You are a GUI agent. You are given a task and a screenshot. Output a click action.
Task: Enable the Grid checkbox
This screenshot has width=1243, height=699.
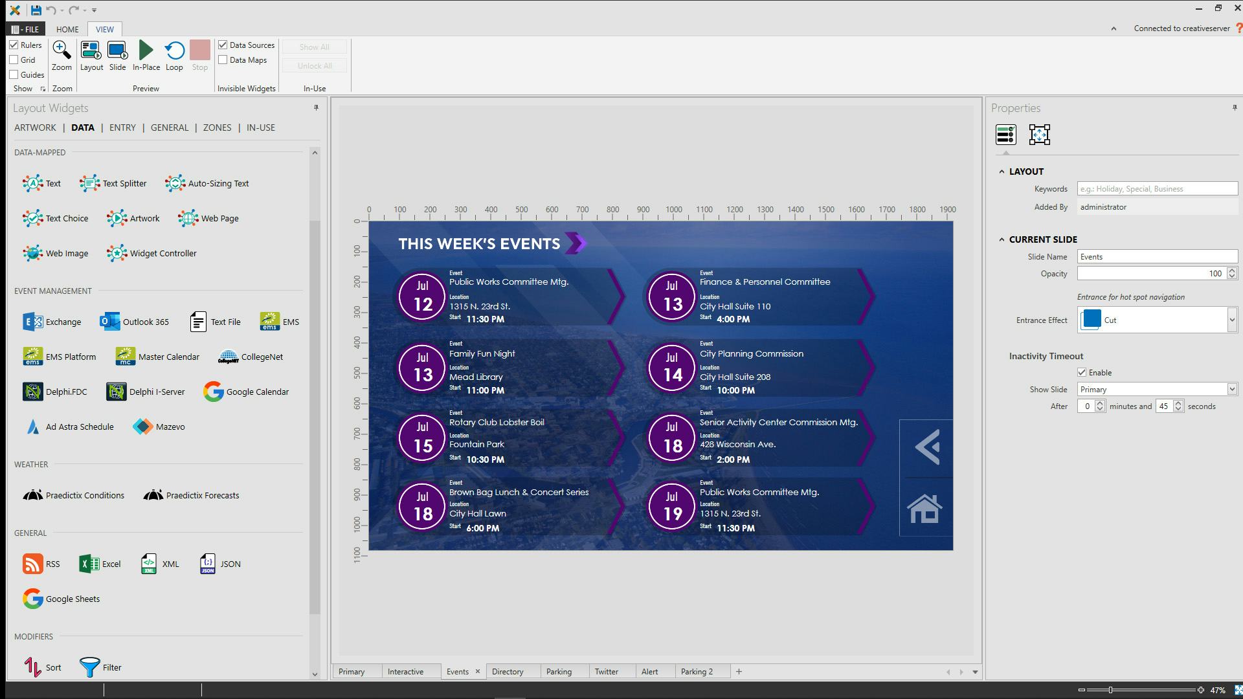[x=14, y=60]
